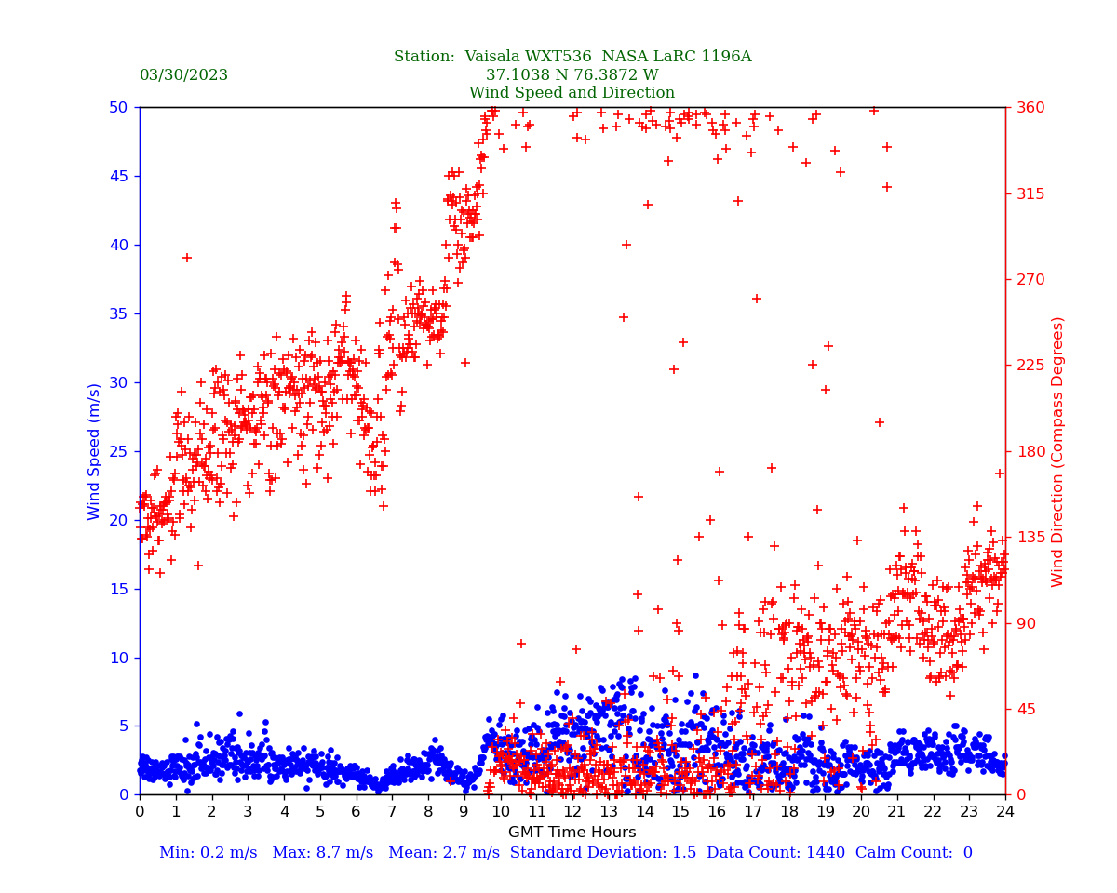Image resolution: width=1117 pixels, height=893 pixels.
Task: Click the station name title line
Action: pos(572,57)
